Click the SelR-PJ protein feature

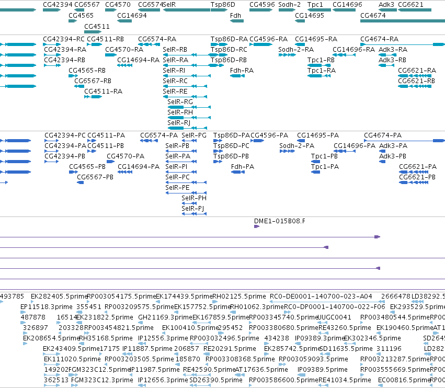pyautogui.click(x=194, y=214)
